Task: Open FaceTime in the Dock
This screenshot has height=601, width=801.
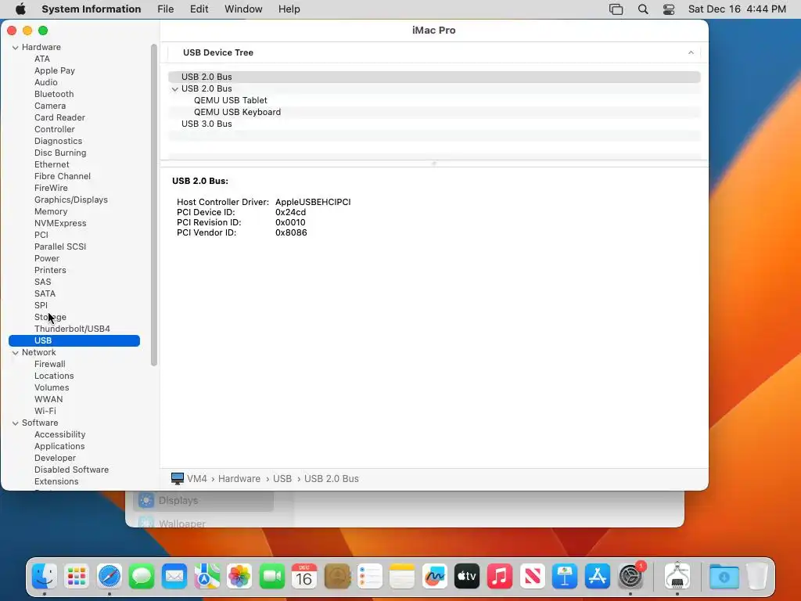Action: tap(272, 577)
